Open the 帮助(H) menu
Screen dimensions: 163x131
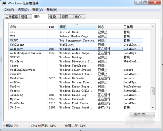[x=52, y=10]
